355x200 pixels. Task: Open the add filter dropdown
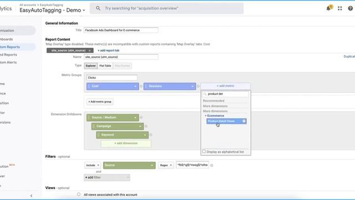point(107,178)
